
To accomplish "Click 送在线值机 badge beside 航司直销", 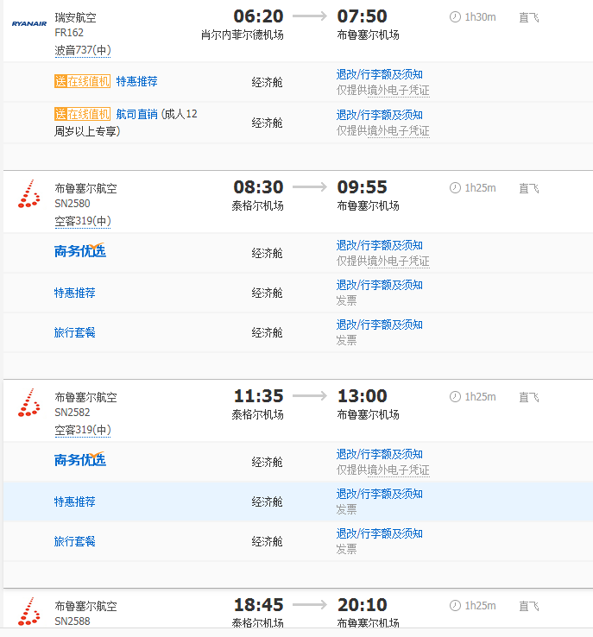I will click(82, 114).
